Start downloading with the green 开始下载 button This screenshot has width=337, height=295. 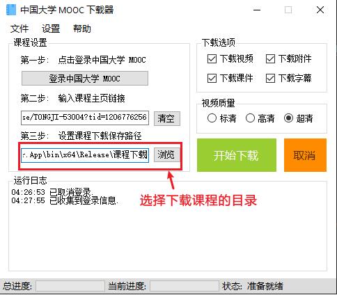click(237, 155)
